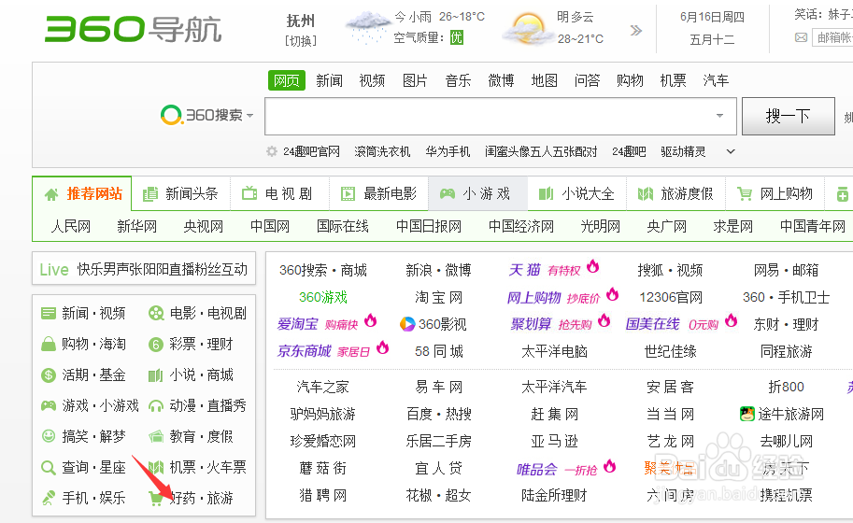Click the 活期·基金 dollar coin icon
Image resolution: width=853 pixels, height=523 pixels.
point(49,375)
